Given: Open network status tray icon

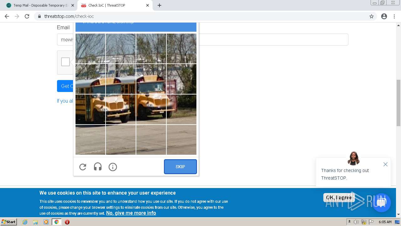Looking at the screenshot, I should (364, 222).
